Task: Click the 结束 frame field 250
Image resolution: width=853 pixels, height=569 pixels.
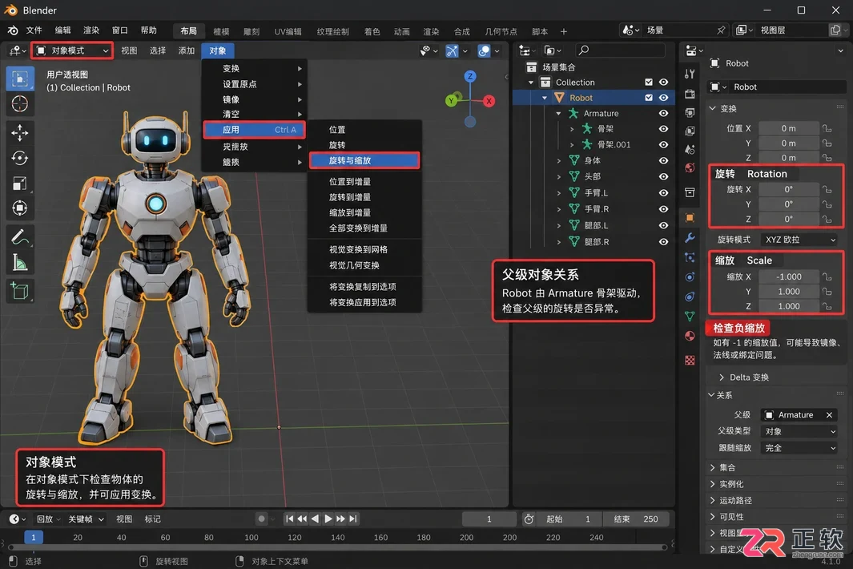Action: click(636, 519)
